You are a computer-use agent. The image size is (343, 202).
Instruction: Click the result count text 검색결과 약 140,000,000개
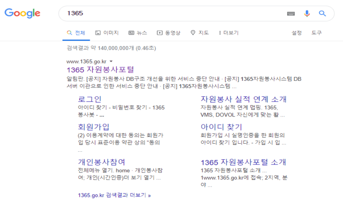click(100, 48)
